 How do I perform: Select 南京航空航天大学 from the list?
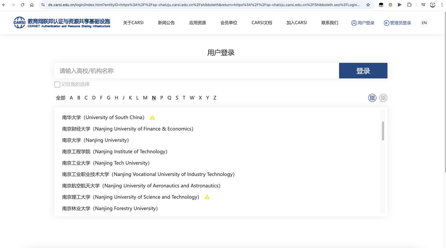coord(141,186)
